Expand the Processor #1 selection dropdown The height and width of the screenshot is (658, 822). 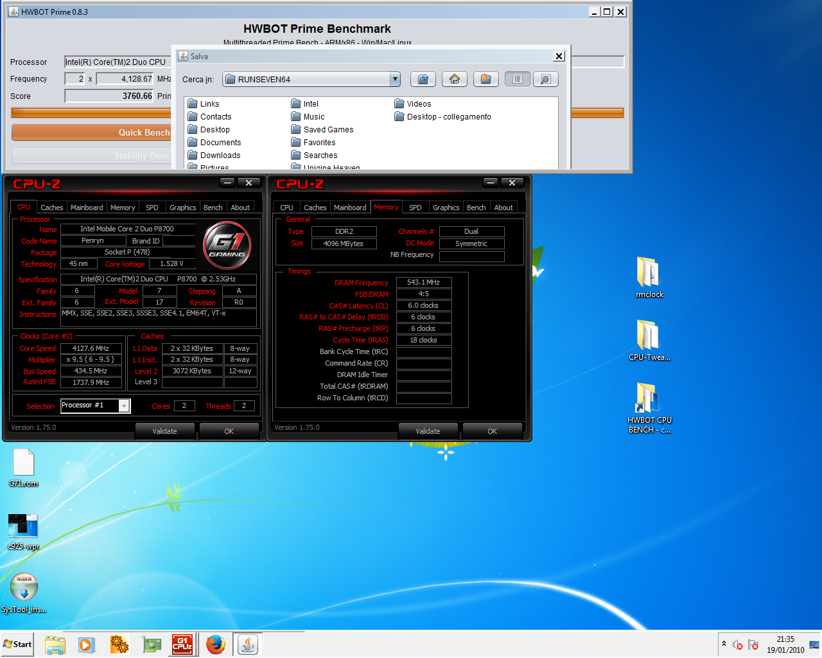(x=124, y=405)
